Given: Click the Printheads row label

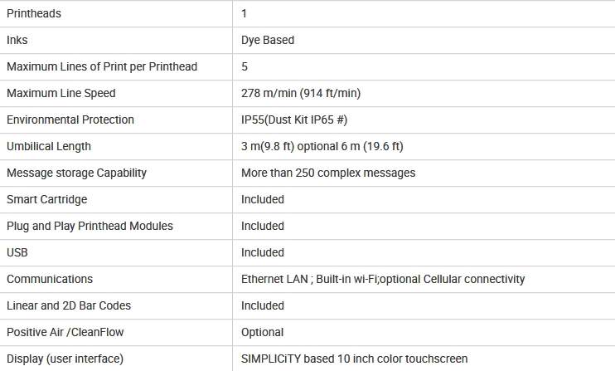Looking at the screenshot, I should tap(34, 14).
